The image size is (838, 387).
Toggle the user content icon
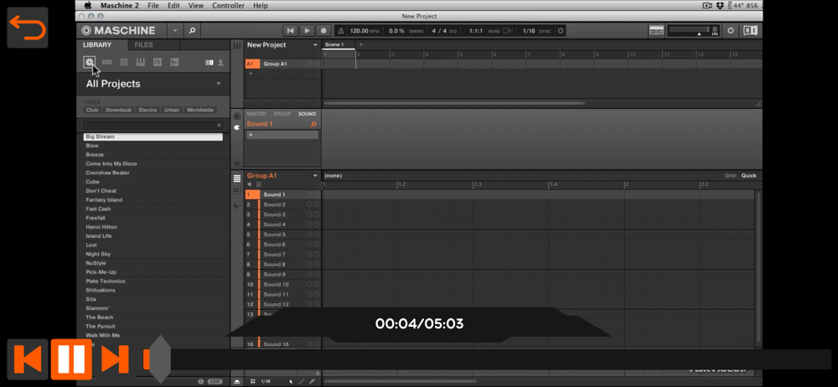click(x=220, y=63)
